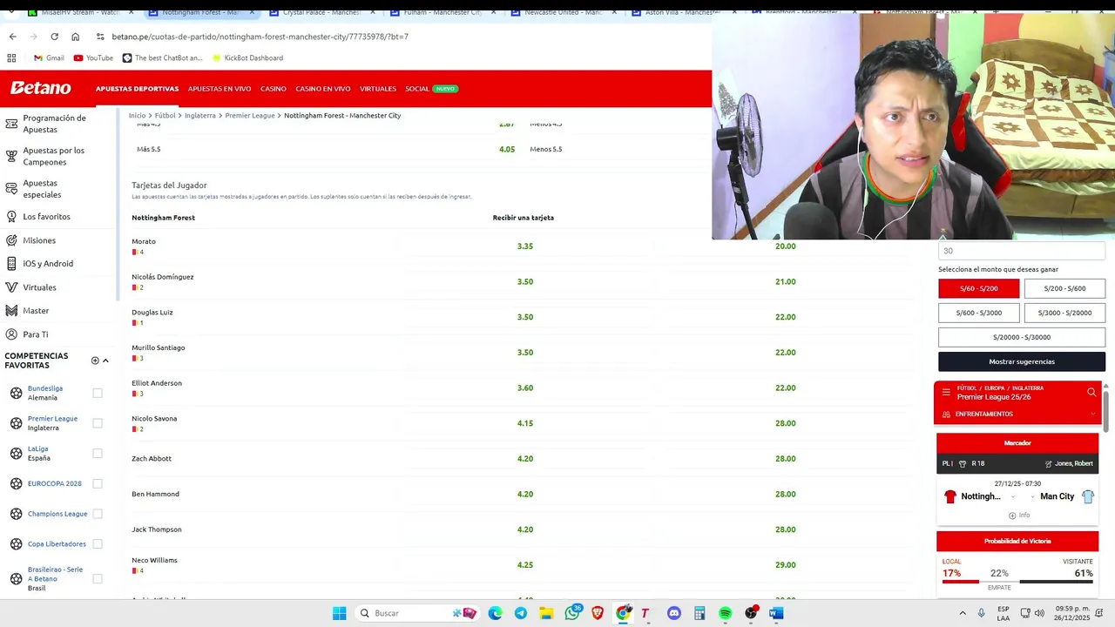Click the Premier League breadcrumb
1115x627 pixels.
click(x=250, y=115)
